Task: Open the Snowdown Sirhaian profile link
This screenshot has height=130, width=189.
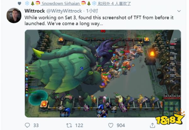Action: (x=60, y=3)
